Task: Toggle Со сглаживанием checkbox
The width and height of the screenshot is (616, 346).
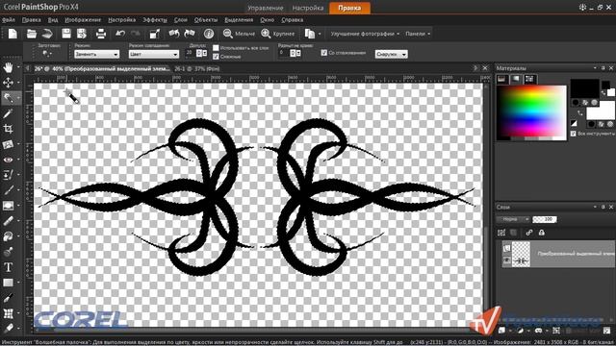Action: coord(323,53)
